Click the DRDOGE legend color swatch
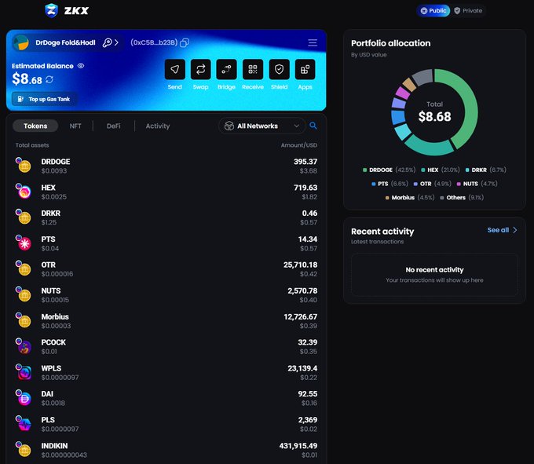 coord(364,170)
